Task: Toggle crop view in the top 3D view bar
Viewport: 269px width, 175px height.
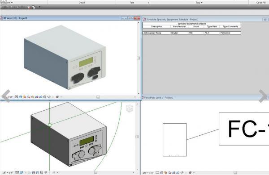Action: tap(36, 97)
